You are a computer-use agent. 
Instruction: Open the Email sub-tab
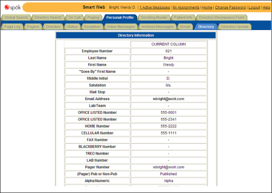(x=185, y=27)
